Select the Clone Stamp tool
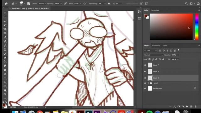Screen dimensions: 201x113 (5, 50)
